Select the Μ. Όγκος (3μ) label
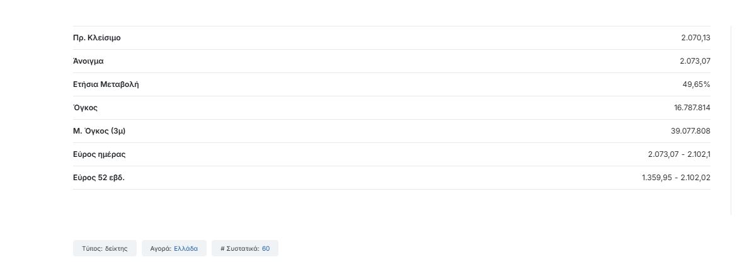 (104, 131)
